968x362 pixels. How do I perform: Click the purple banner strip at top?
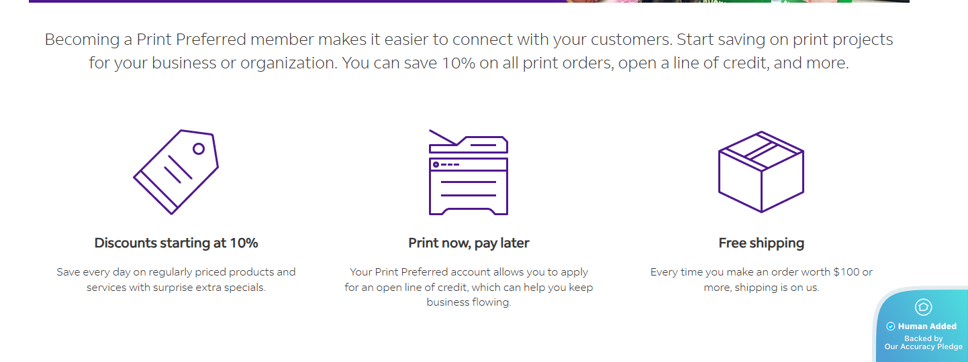point(295,1)
